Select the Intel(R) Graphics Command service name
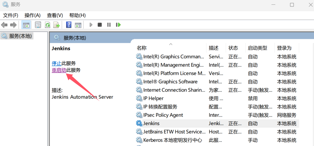The height and width of the screenshot is (146, 314). pos(174,57)
